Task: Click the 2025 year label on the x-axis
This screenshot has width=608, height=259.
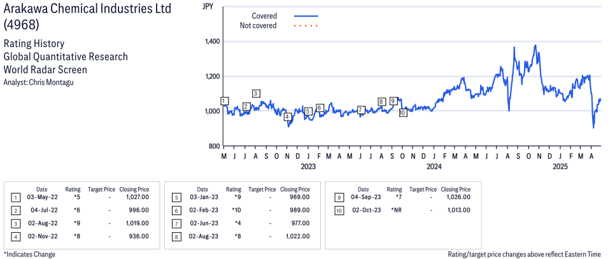Action: coord(560,167)
